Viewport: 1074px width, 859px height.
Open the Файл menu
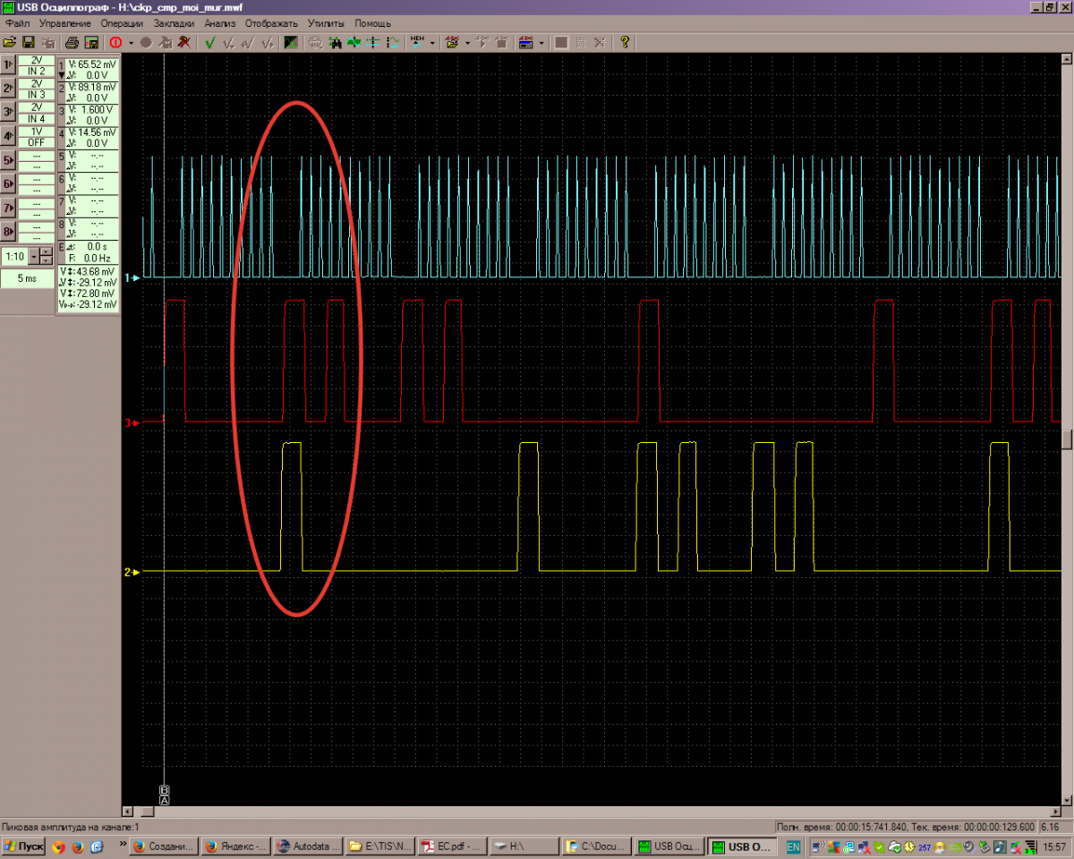[x=18, y=22]
